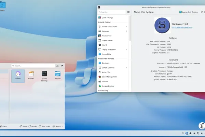Click the 'Input & Output' section header
This screenshot has width=205, height=137.
(104, 22)
